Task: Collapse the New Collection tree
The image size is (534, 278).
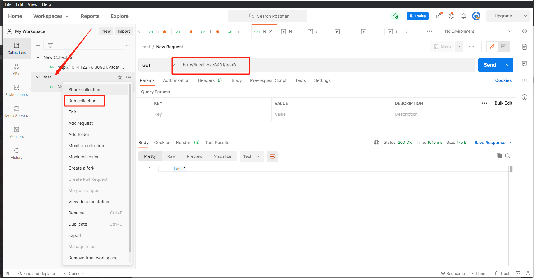Action: click(38, 57)
